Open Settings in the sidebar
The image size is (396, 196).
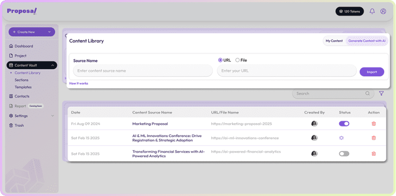[x=21, y=116]
